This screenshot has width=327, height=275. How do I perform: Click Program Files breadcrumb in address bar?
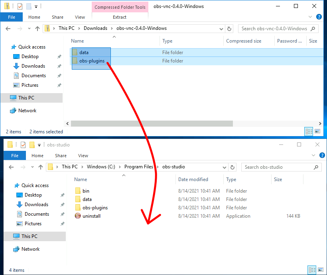(139, 167)
